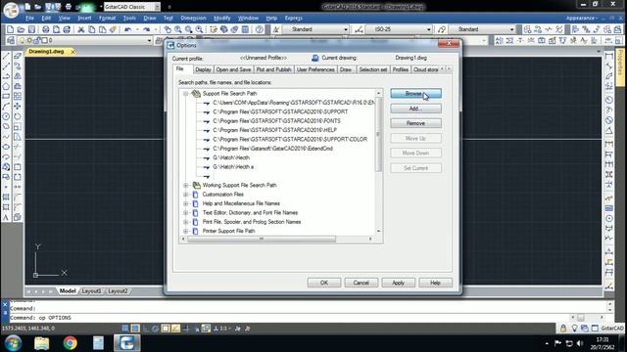Click the vertical scrollbar of the file paths tree
Image resolution: width=627 pixels, height=352 pixels.
378,135
